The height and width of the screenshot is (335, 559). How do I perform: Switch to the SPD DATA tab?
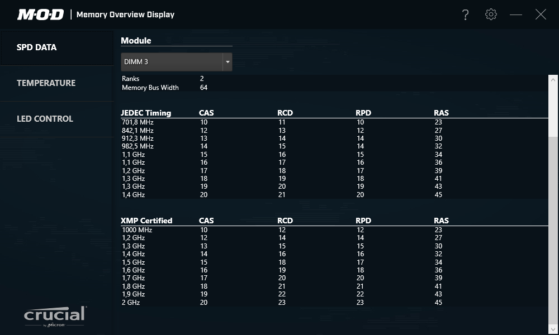37,47
